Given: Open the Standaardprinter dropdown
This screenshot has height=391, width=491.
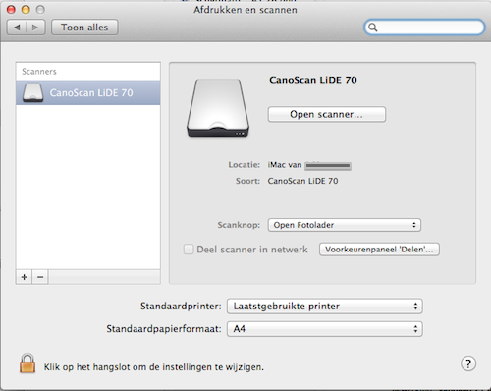Looking at the screenshot, I should click(x=325, y=307).
